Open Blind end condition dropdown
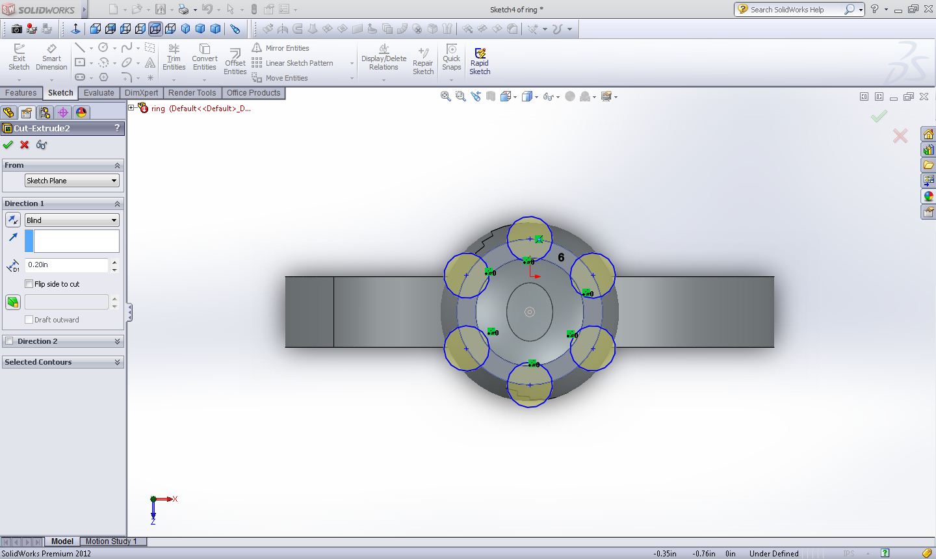The width and height of the screenshot is (936, 559). pos(71,220)
